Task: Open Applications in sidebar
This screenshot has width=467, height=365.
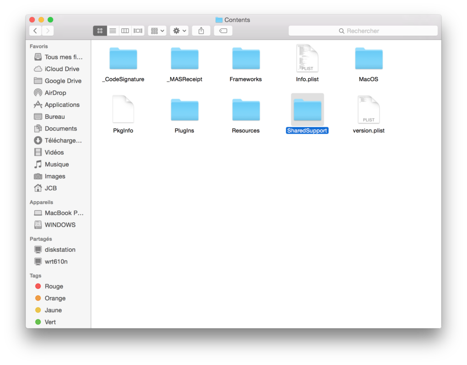Action: [x=58, y=104]
